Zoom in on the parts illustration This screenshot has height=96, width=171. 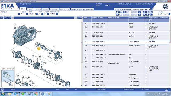click(x=2, y=18)
